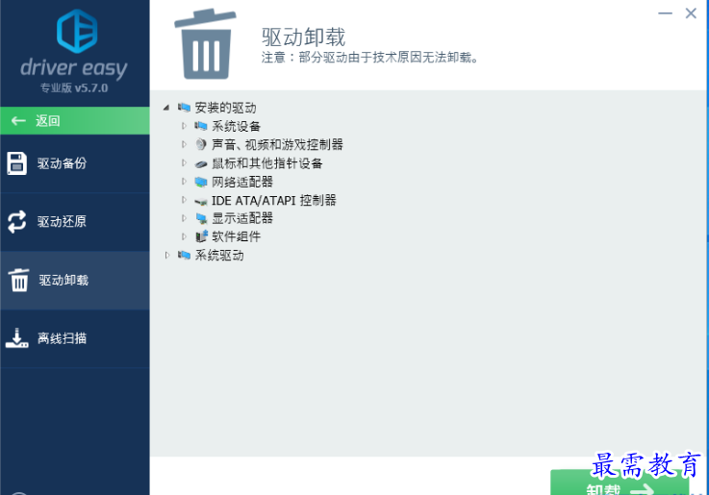Click the trash icon for 驱动卸载 in sidebar
The width and height of the screenshot is (709, 495).
coord(18,280)
